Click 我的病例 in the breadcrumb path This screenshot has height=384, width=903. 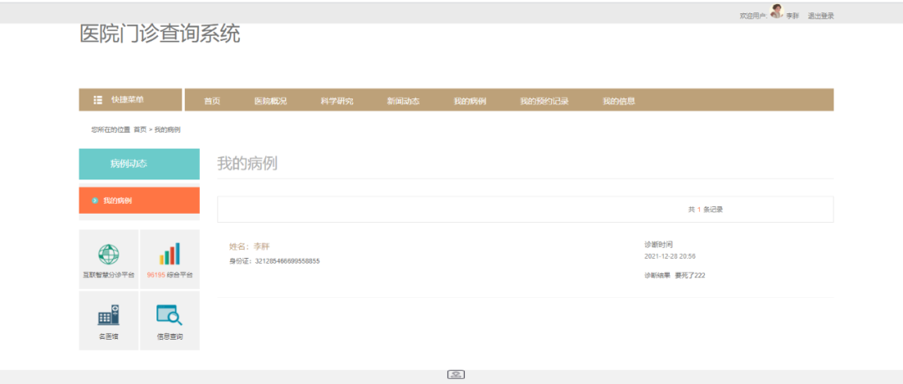tap(167, 130)
